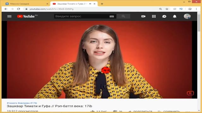The image size is (202, 113).
Task: Minimize the browser window
Action: click(x=184, y=2)
